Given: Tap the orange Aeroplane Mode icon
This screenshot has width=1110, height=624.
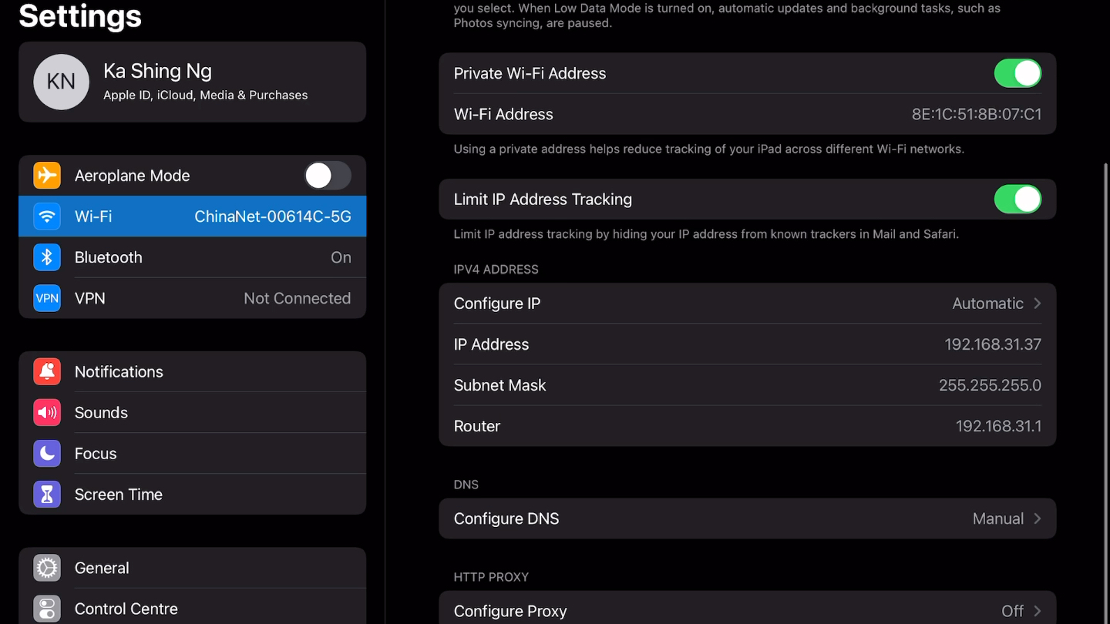Looking at the screenshot, I should click(x=47, y=176).
